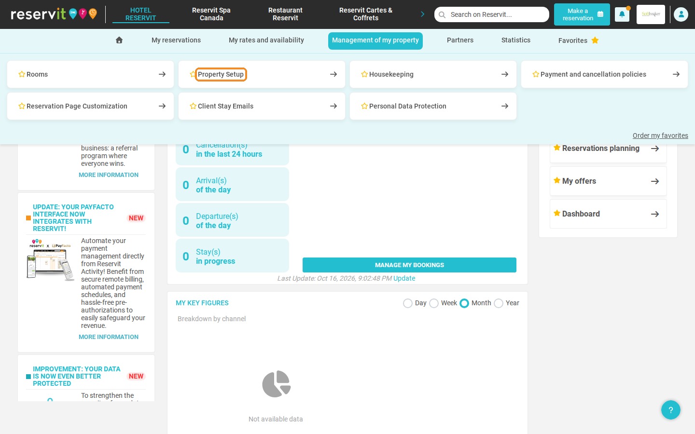Toggle favorite star next to Housekeeping
The image size is (695, 434).
364,74
